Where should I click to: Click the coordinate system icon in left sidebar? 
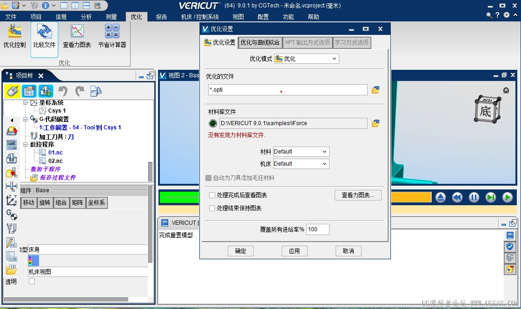pyautogui.click(x=12, y=200)
